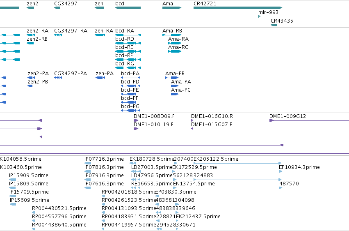Click the zen2 gene label

tap(32, 4)
